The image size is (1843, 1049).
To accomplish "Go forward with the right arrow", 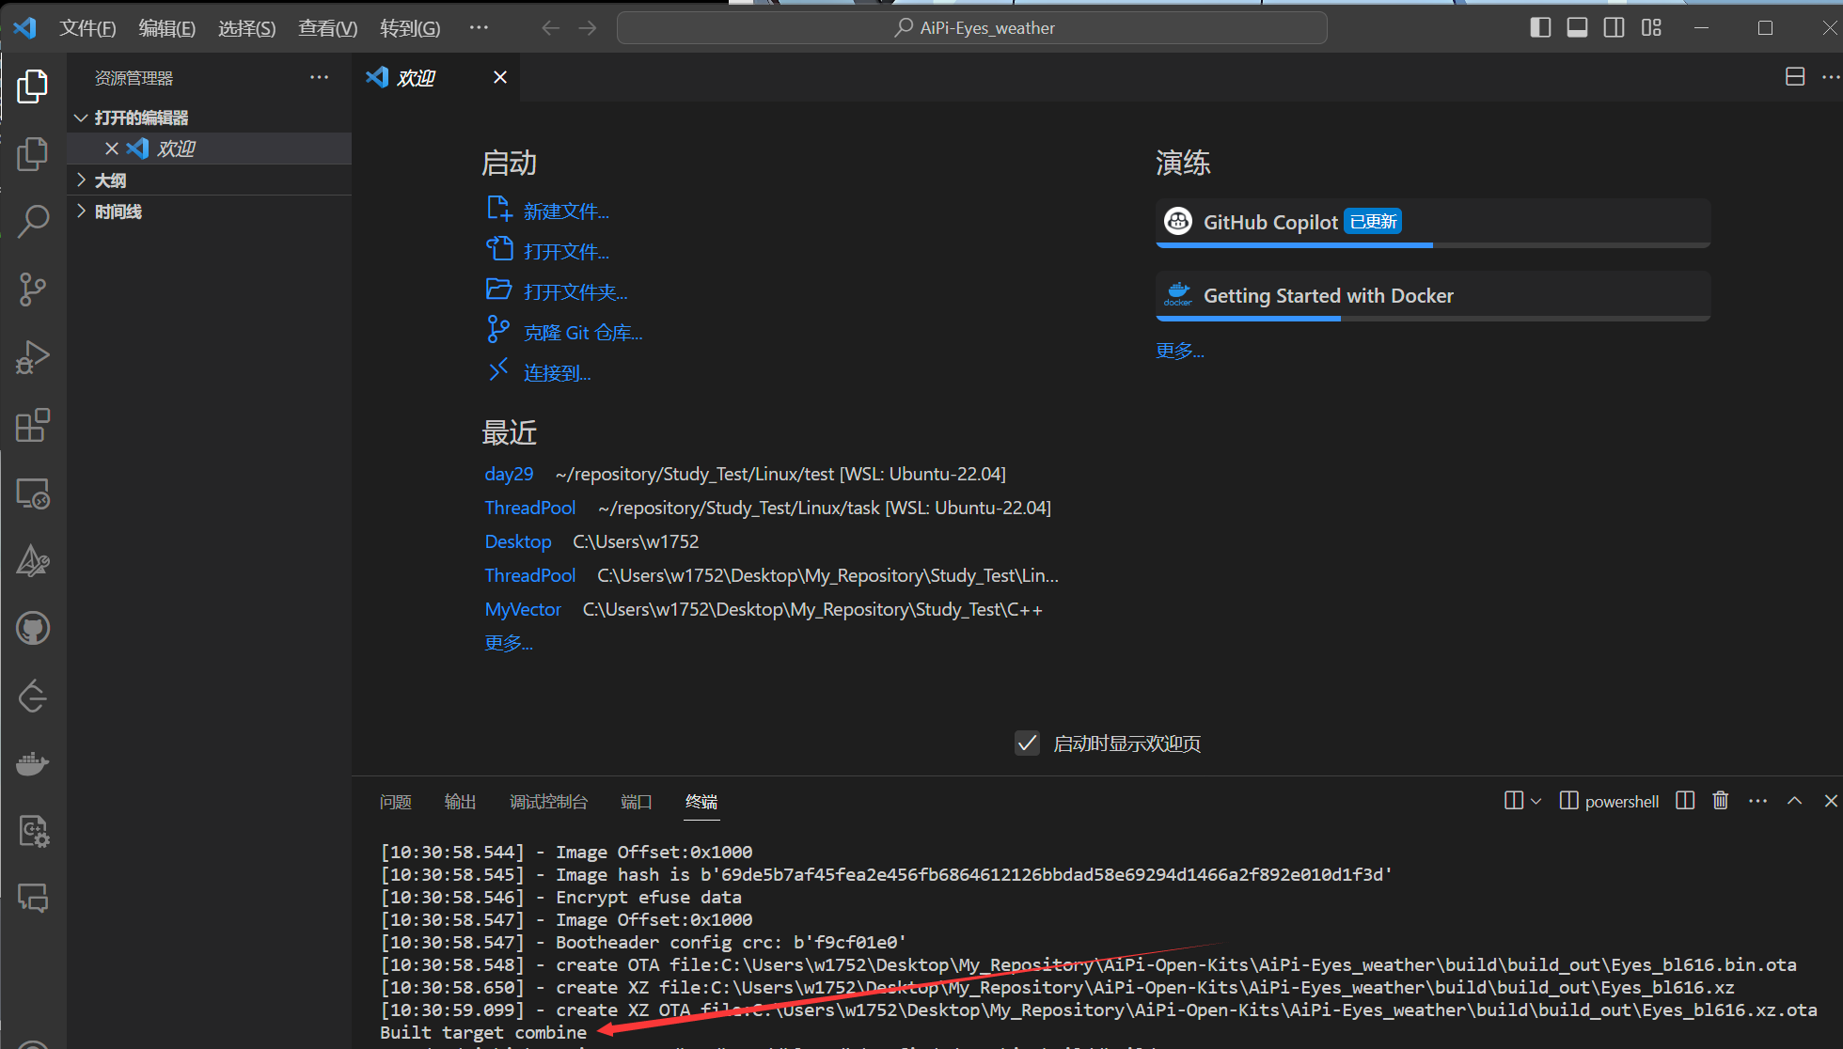I will pos(588,28).
